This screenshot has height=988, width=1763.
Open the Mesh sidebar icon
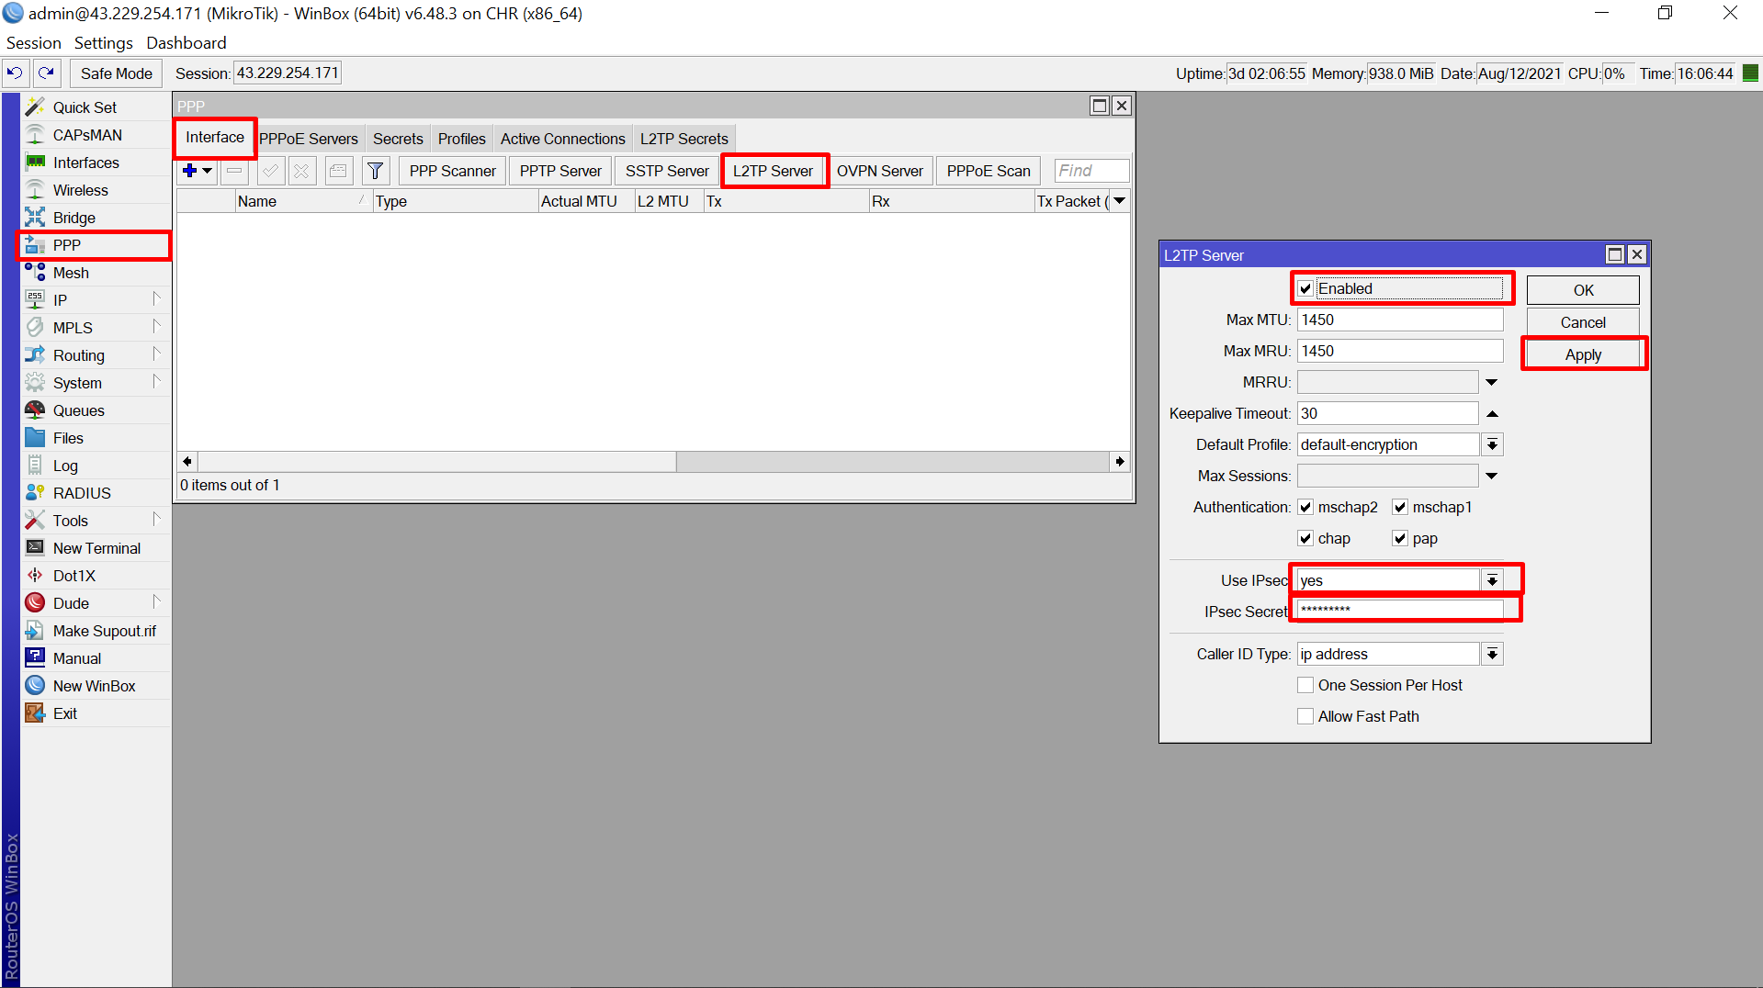[35, 273]
